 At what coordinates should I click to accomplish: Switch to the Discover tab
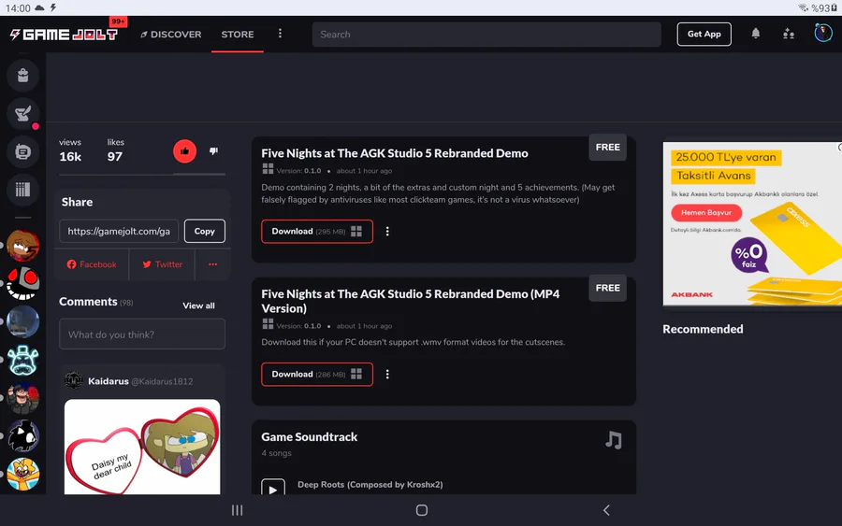coord(171,35)
